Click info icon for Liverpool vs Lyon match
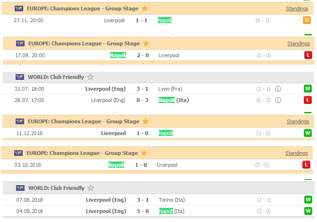Image resolution: width=317 pixels, height=222 pixels. (x=278, y=89)
